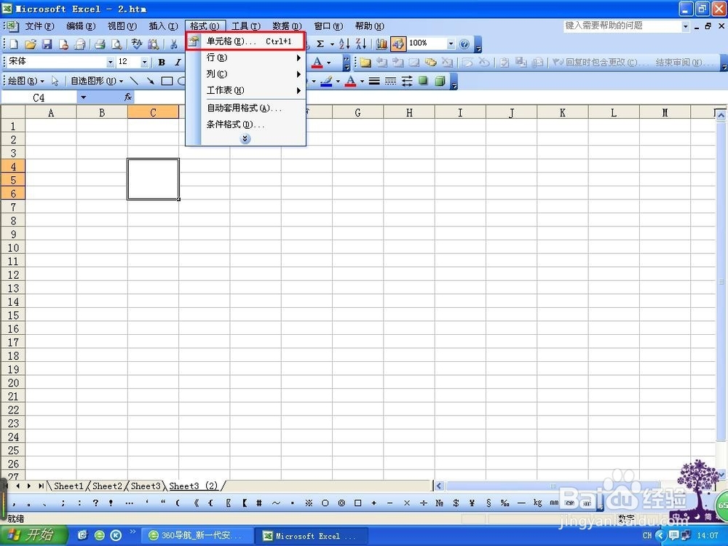The width and height of the screenshot is (728, 546).
Task: Open the Chart Wizard icon
Action: [x=381, y=44]
